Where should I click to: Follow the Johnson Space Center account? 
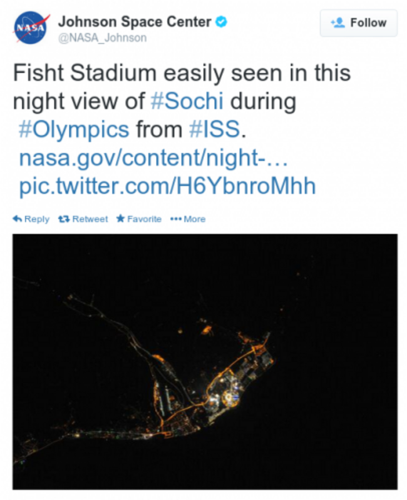pos(359,23)
